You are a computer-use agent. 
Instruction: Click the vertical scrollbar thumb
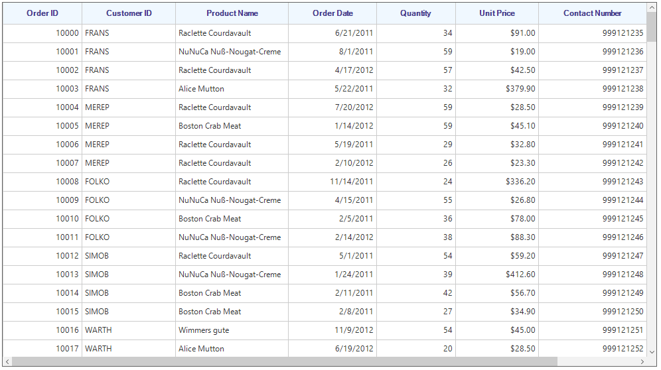(x=652, y=27)
